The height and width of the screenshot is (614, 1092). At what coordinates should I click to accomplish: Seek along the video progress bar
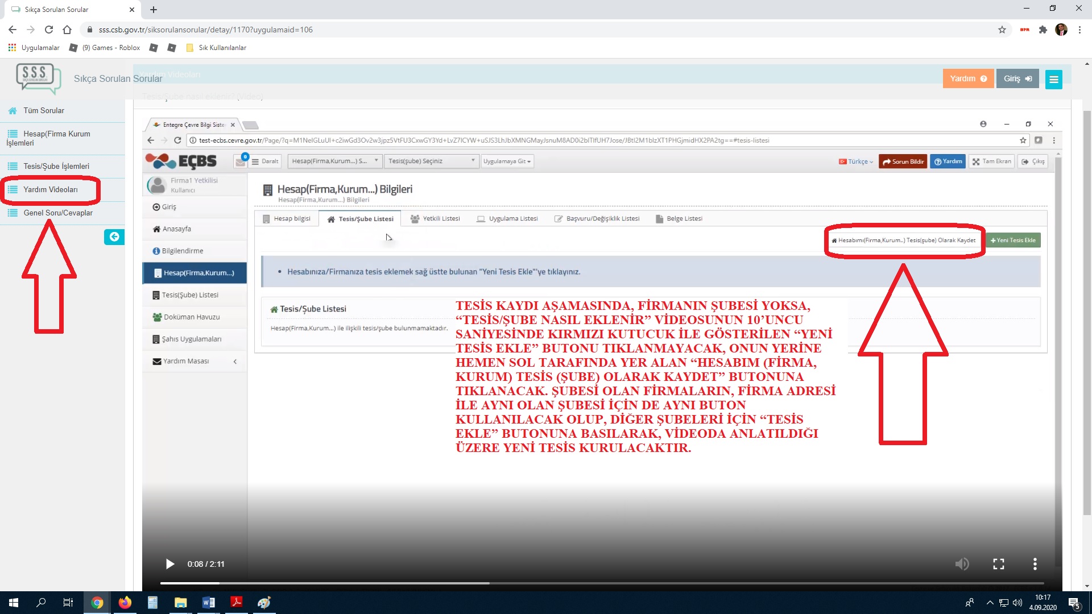601,583
